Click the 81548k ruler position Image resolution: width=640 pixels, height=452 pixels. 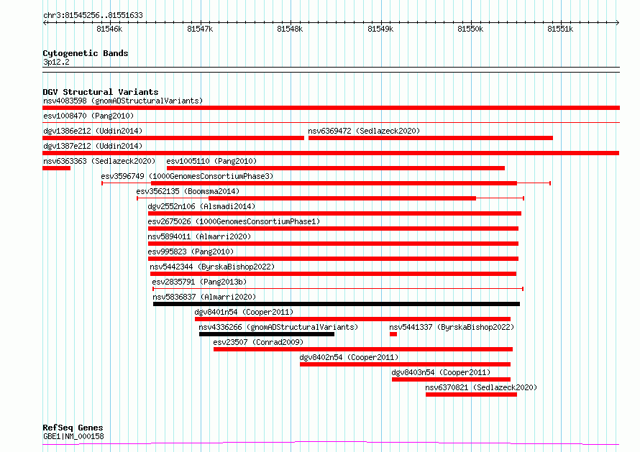(x=290, y=29)
